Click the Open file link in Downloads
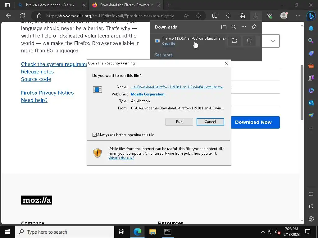 [169, 43]
